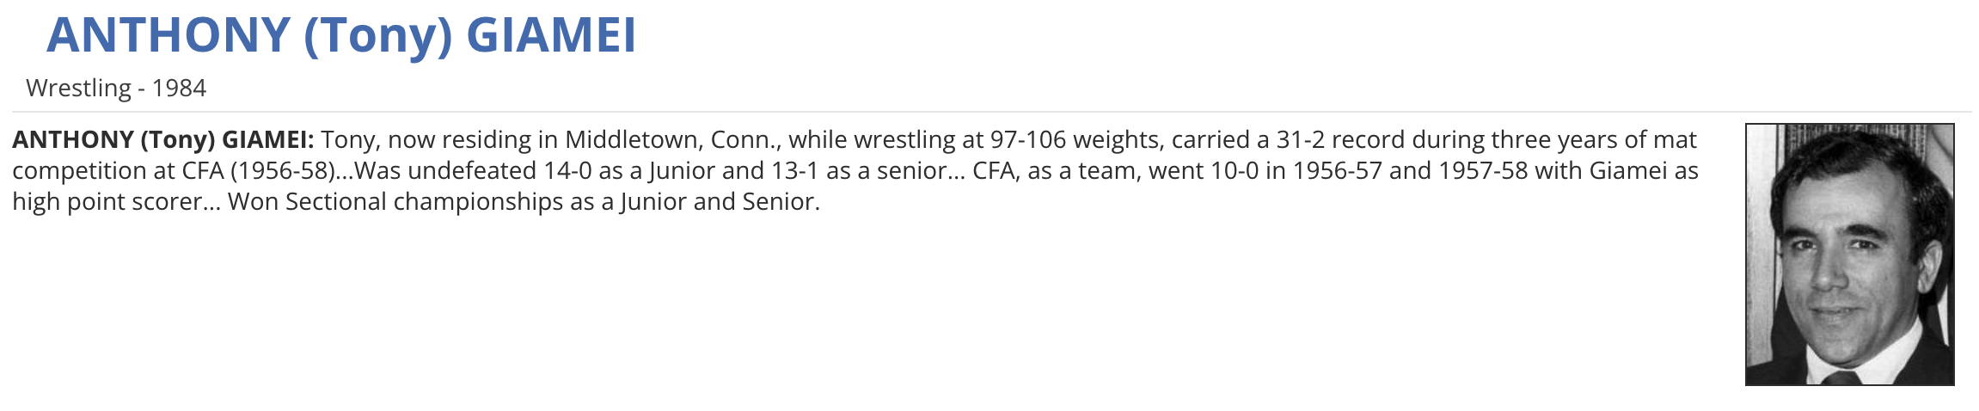Click the word "Wrestling" under the heading
The height and width of the screenshot is (411, 1979).
tap(78, 88)
